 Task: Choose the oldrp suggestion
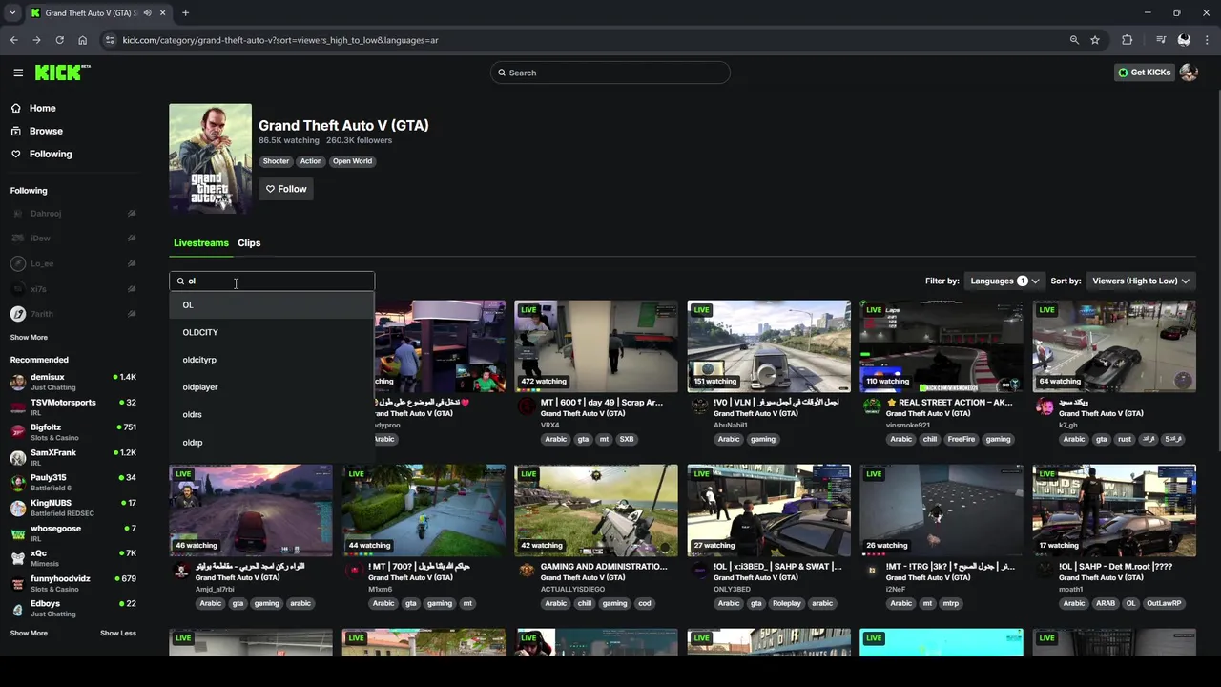tap(272, 443)
